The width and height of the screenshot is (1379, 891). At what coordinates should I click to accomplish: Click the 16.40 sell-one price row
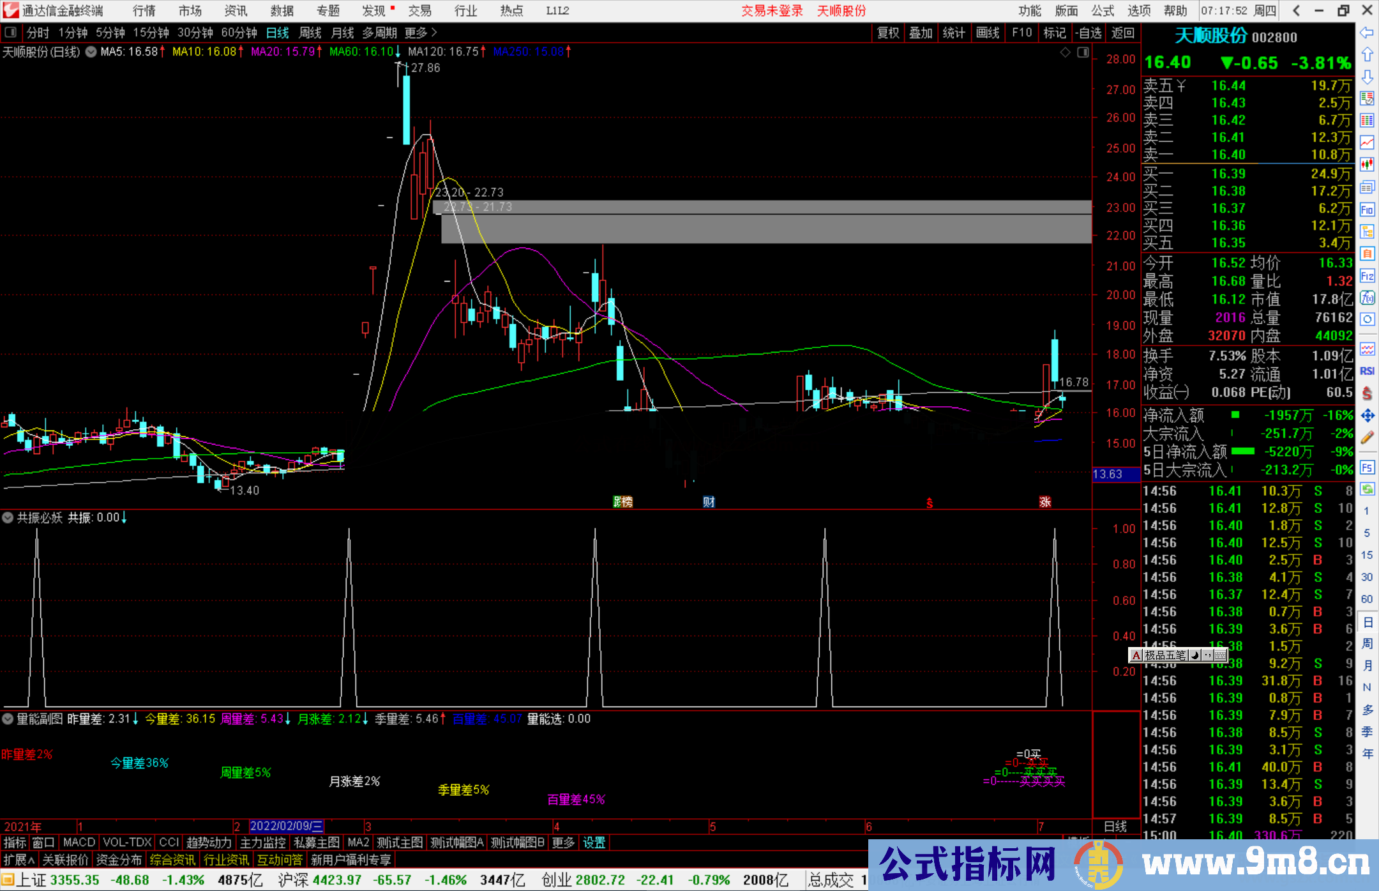click(x=1247, y=155)
